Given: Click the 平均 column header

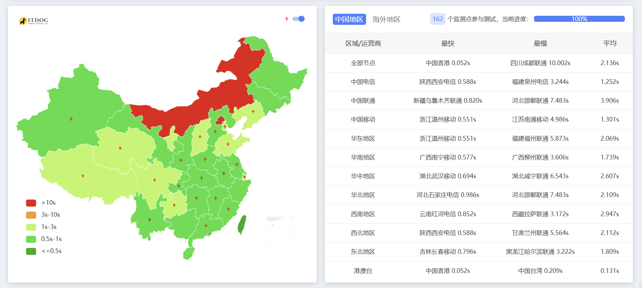Looking at the screenshot, I should click(609, 43).
